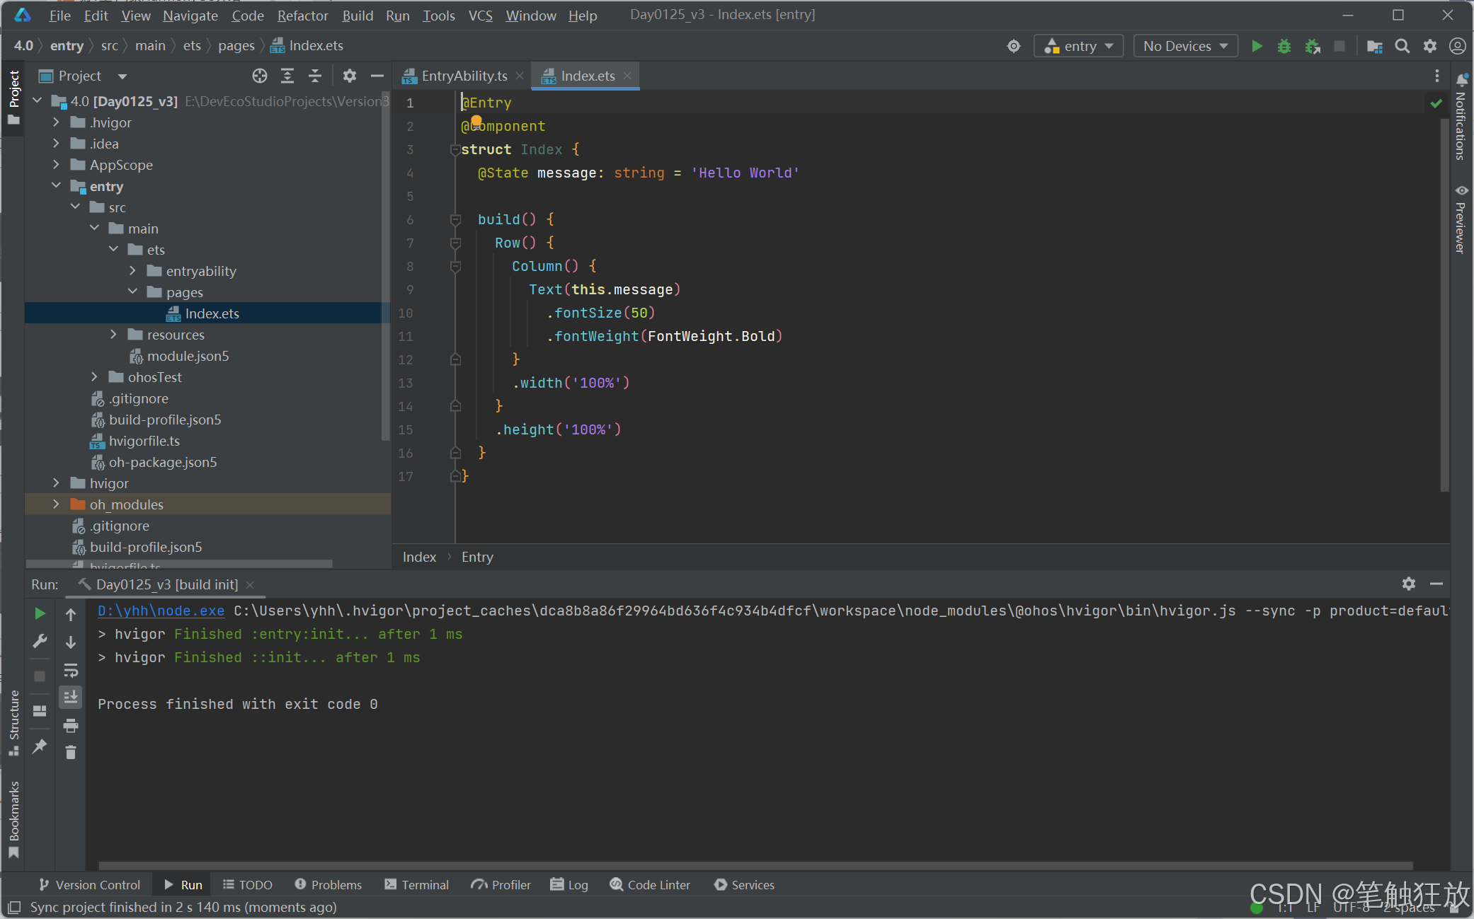The image size is (1474, 919).
Task: Click the account avatar icon in toolbar
Action: [1458, 46]
